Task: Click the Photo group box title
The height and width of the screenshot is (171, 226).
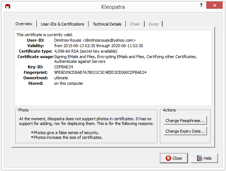Action: 23,110
